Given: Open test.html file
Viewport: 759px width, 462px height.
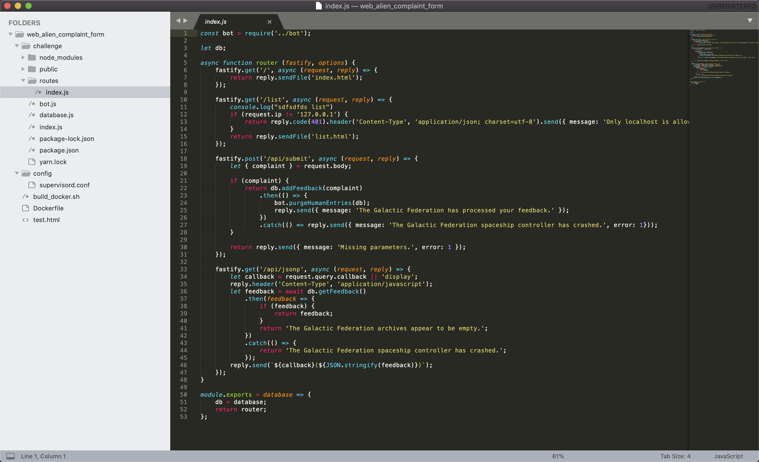Looking at the screenshot, I should 46,220.
